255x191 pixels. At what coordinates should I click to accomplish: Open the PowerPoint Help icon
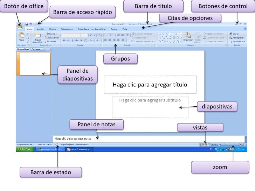click(x=245, y=29)
